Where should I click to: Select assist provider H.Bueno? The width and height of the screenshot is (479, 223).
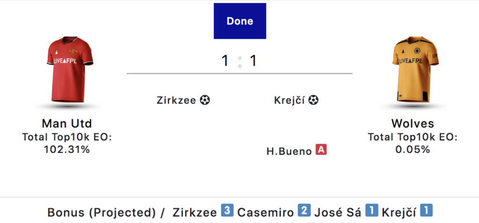pos(289,151)
